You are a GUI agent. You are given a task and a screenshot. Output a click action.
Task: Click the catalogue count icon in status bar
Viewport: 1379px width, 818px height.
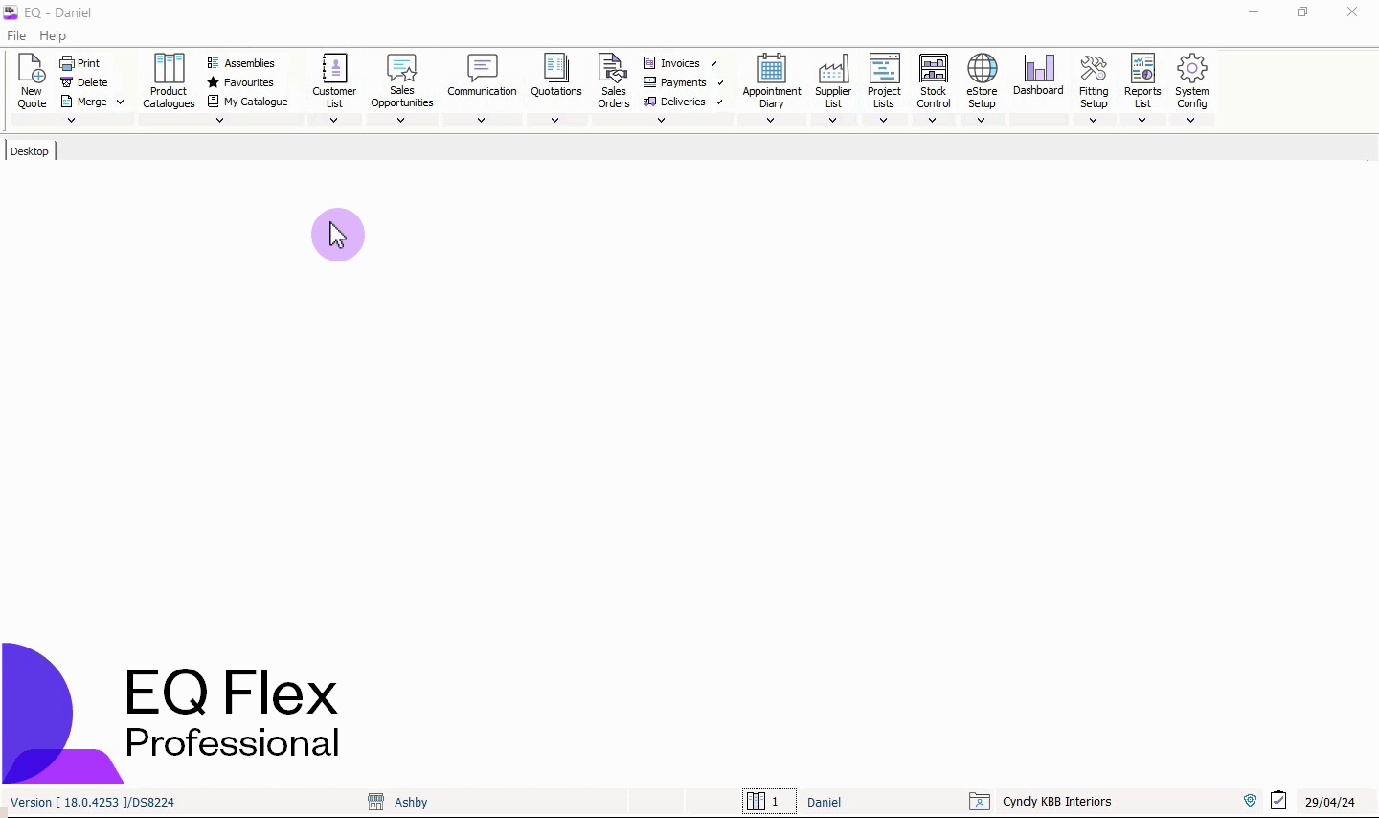(756, 802)
